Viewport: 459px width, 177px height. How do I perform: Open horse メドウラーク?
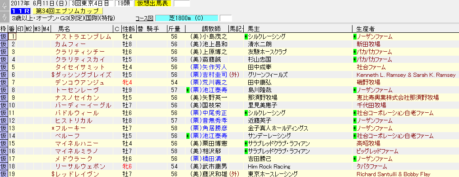tap(74, 159)
